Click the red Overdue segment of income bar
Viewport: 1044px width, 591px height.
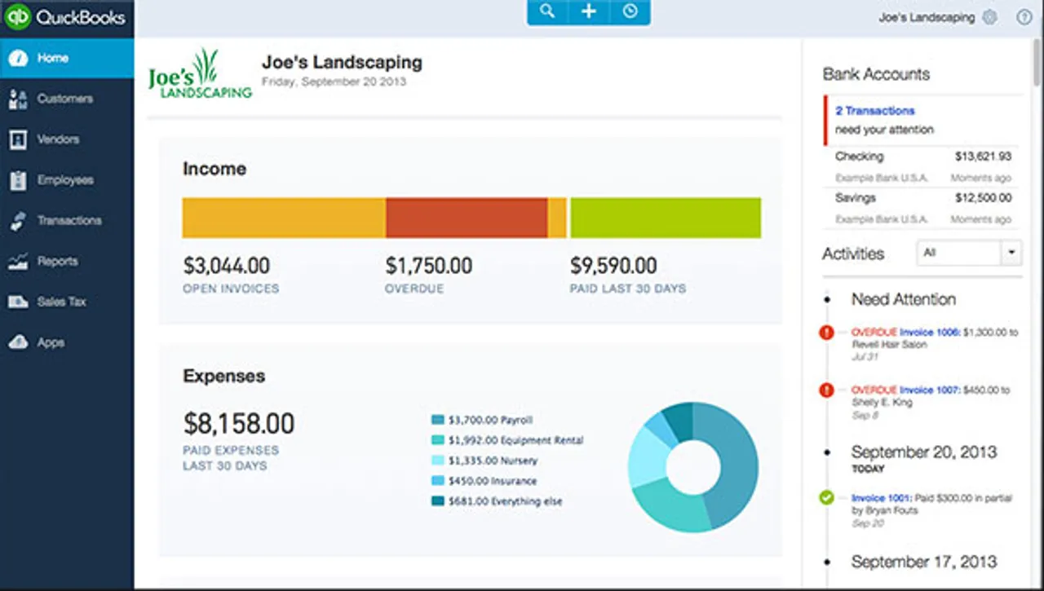click(467, 218)
